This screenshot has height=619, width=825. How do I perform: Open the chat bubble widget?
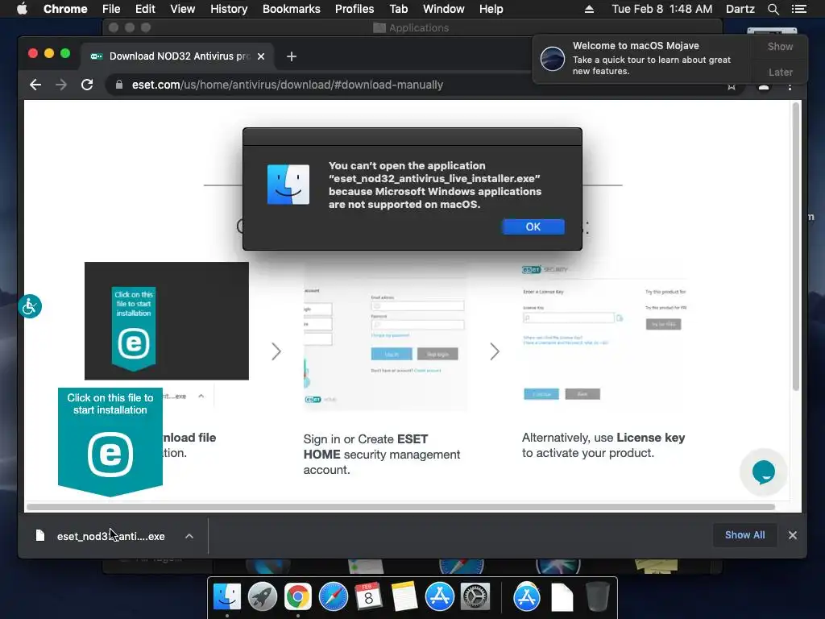click(x=764, y=472)
